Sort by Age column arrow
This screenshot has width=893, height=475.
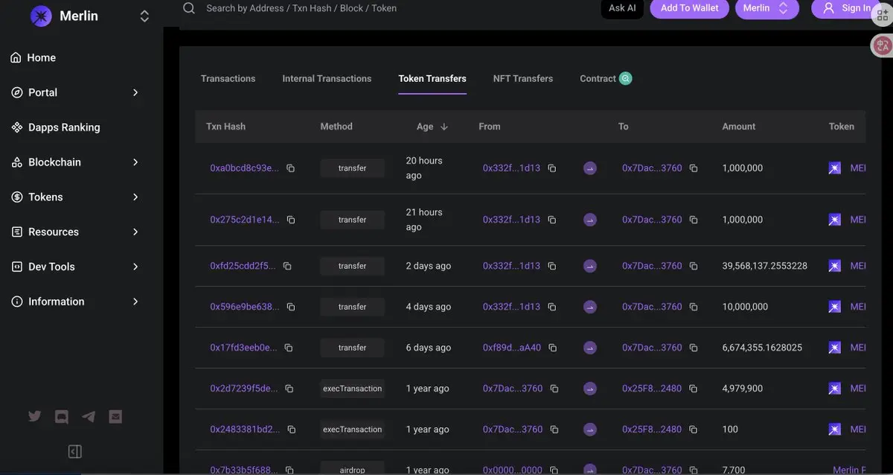click(x=444, y=127)
